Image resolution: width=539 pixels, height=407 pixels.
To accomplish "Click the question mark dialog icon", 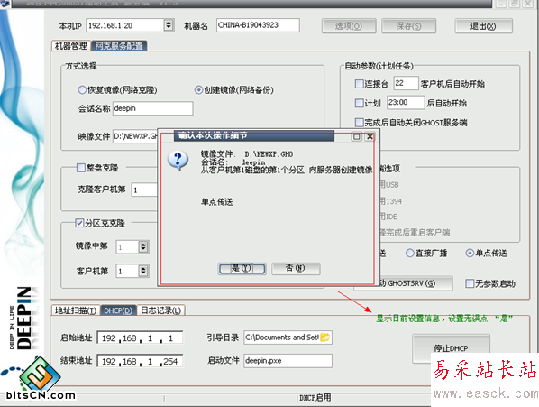I will click(178, 161).
